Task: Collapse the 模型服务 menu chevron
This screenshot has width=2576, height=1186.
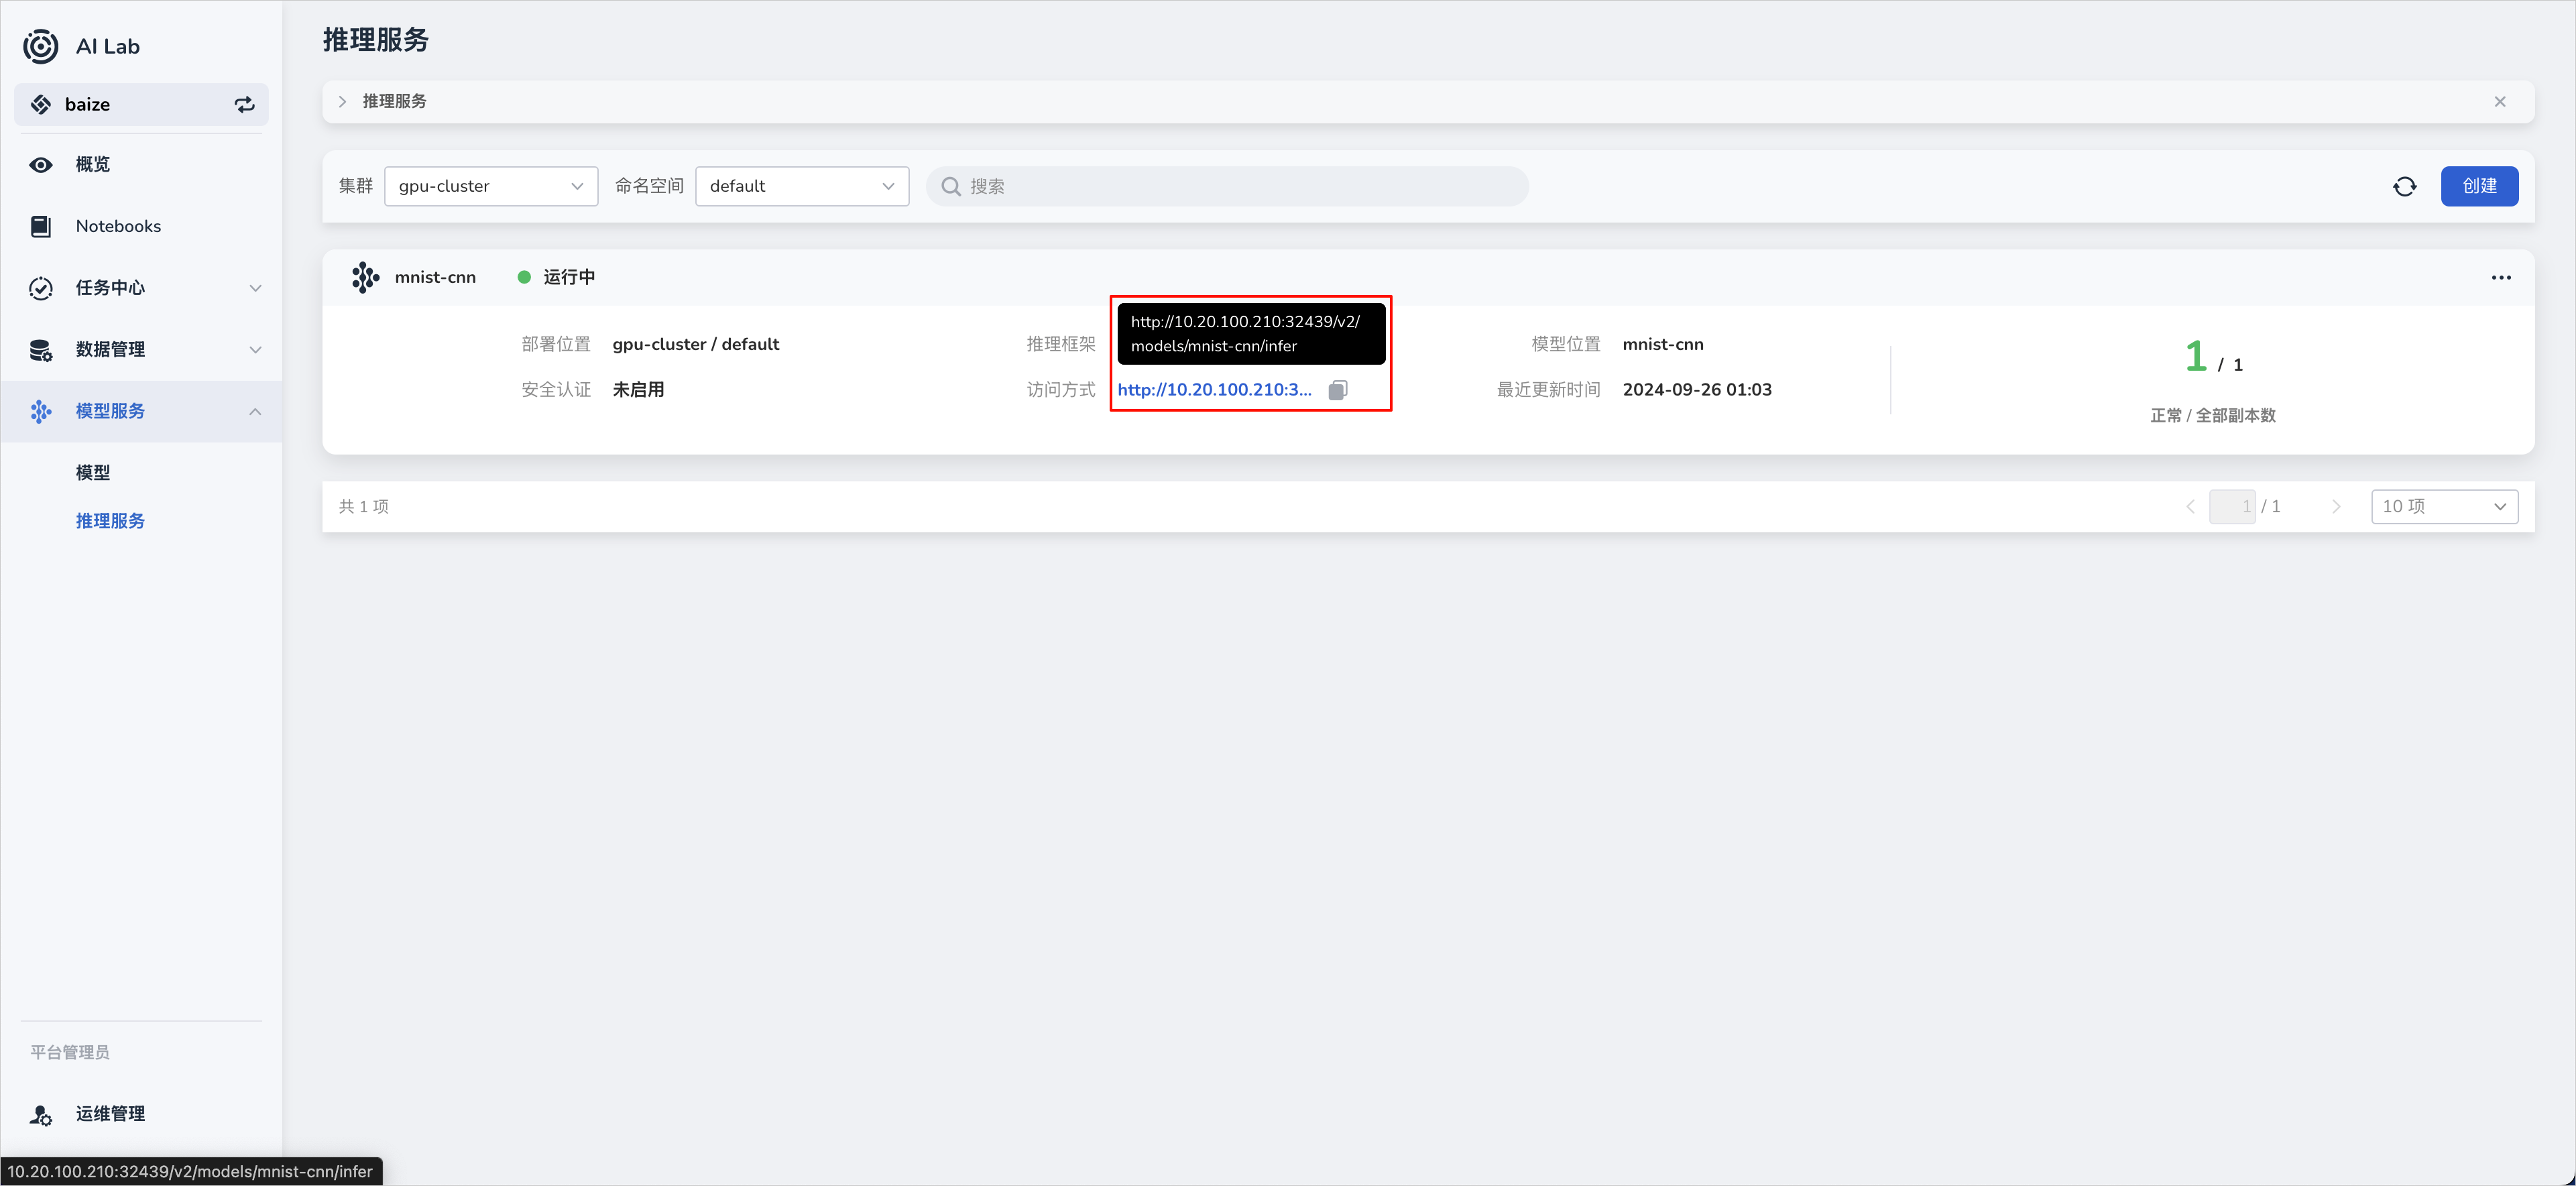Action: coord(255,412)
